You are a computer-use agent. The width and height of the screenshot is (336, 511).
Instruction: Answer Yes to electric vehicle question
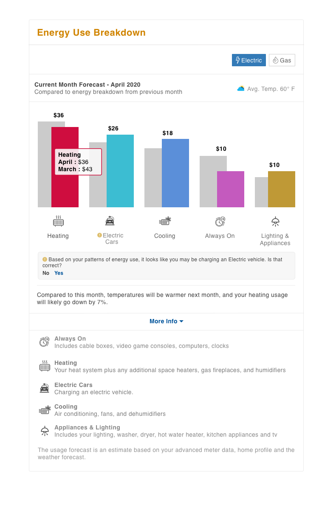[59, 273]
